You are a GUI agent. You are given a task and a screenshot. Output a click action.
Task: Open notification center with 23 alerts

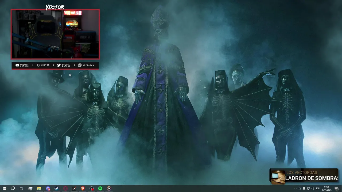337,189
